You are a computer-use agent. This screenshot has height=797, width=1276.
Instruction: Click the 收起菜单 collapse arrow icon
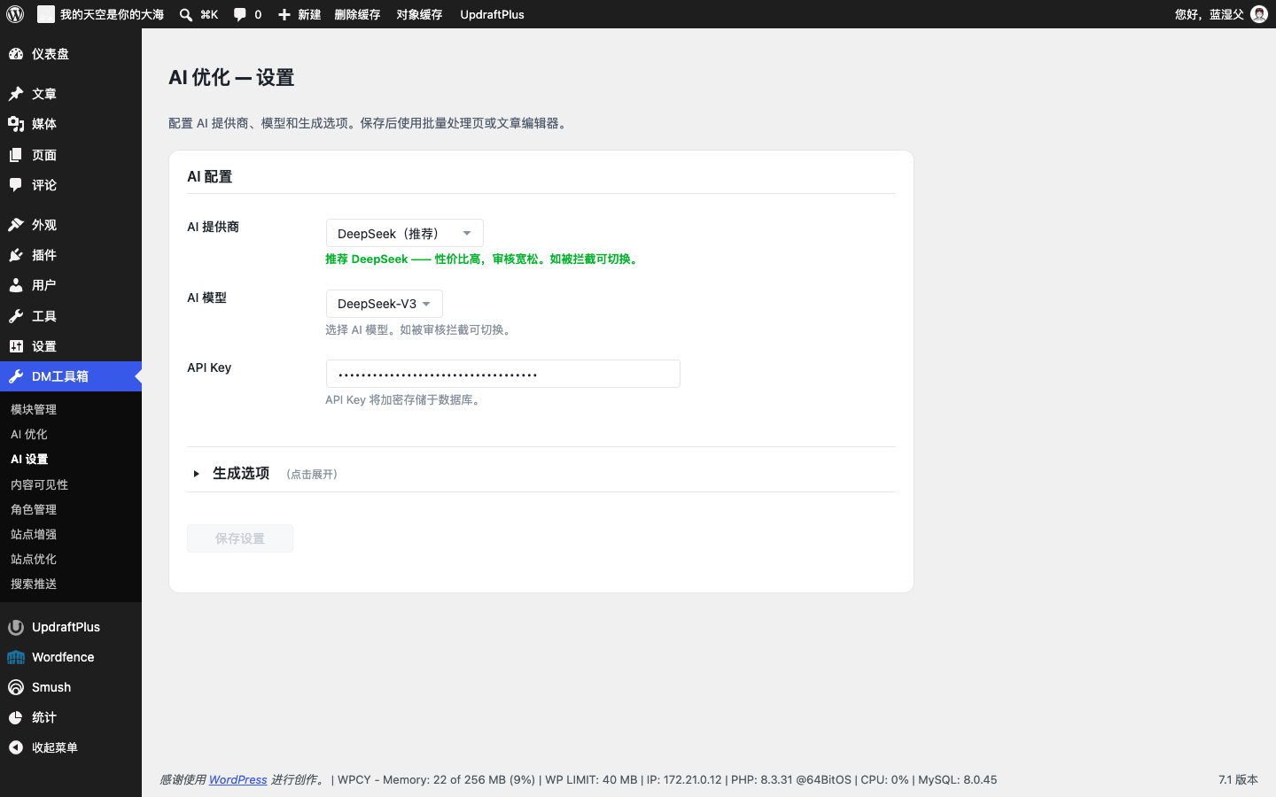click(x=16, y=747)
